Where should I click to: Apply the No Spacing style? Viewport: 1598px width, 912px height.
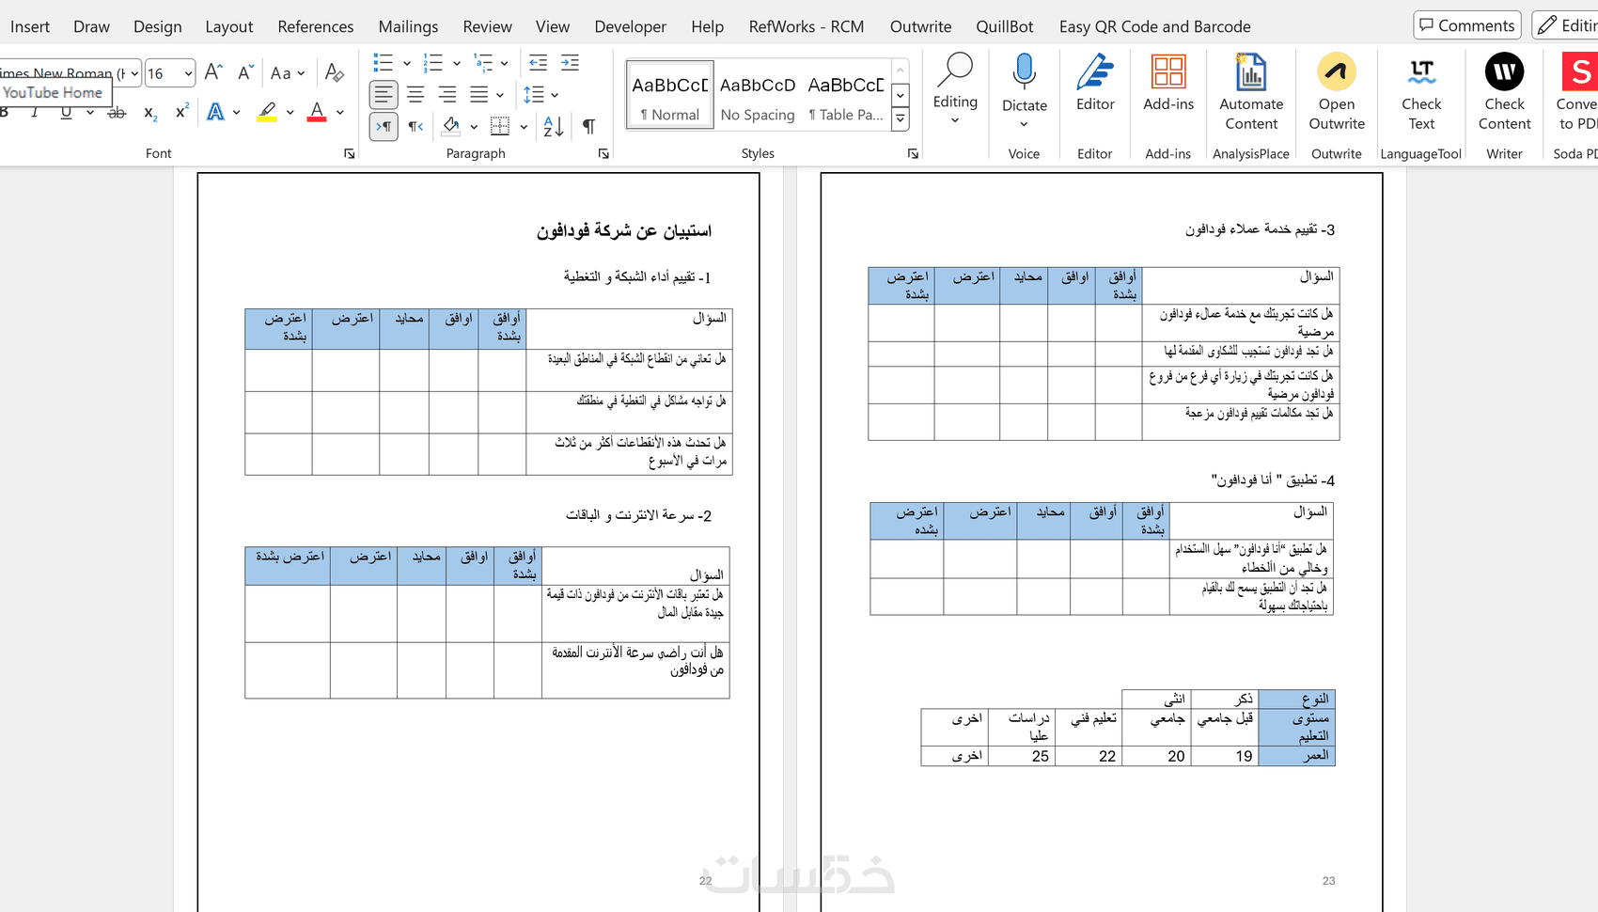coord(758,95)
